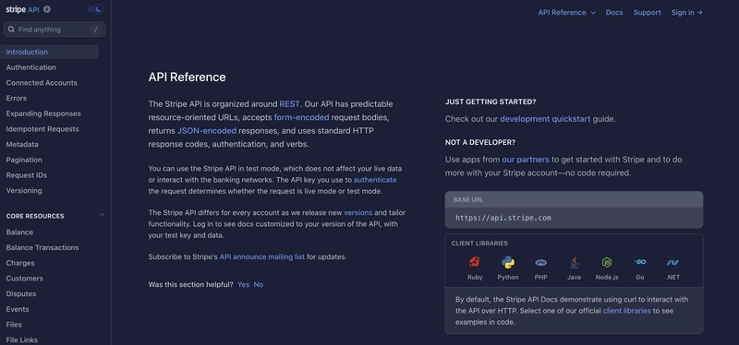Viewport: 739px width, 345px height.
Task: Open the API Reference dropdown menu
Action: coord(566,12)
